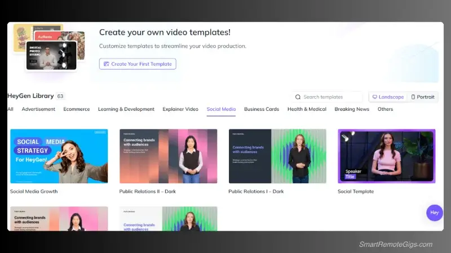View Health & Medical templates
The height and width of the screenshot is (253, 451).
pos(307,109)
